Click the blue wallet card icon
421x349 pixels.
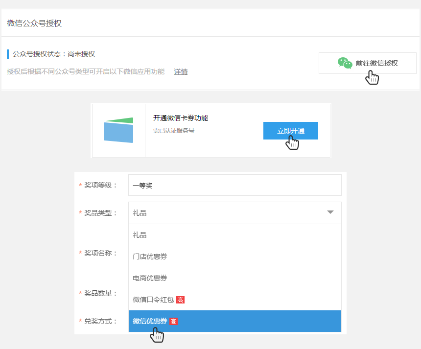[118, 130]
